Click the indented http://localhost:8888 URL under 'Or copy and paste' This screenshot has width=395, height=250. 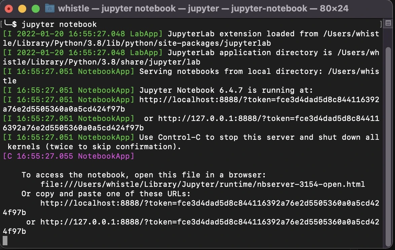point(210,203)
